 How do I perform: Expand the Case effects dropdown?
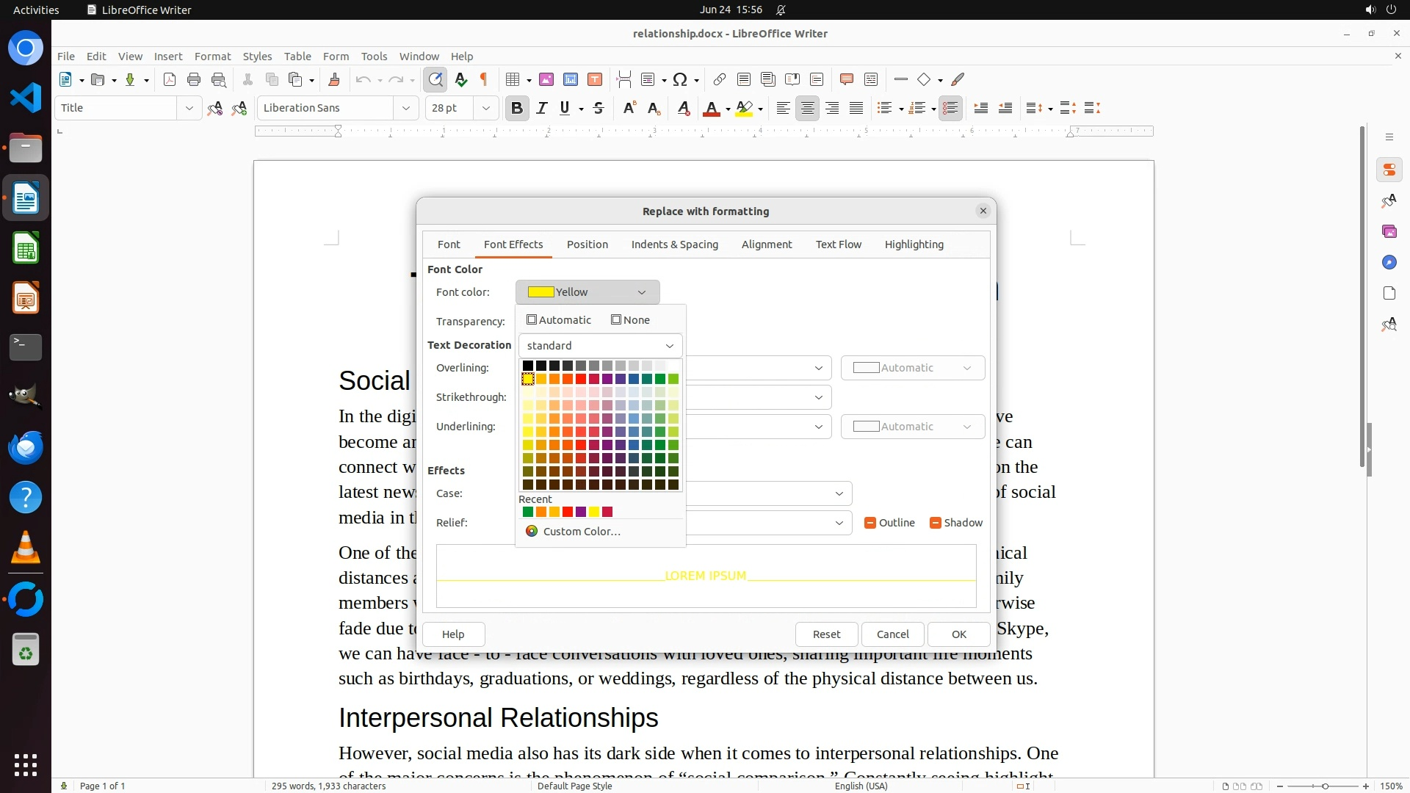click(839, 493)
